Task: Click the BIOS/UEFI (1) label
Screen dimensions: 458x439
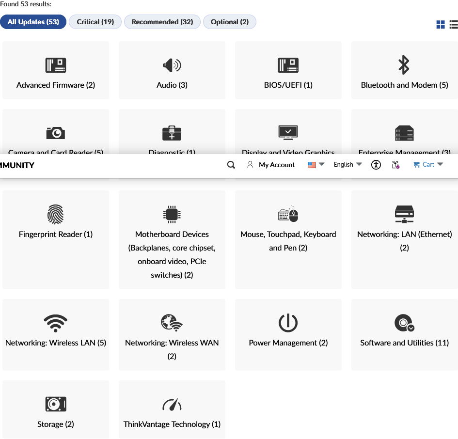Action: tap(288, 85)
